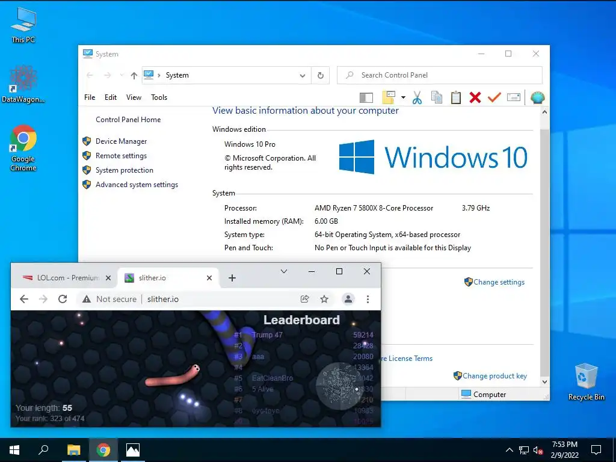Open Google Chrome desktop shortcut
This screenshot has width=616, height=462.
click(23, 148)
